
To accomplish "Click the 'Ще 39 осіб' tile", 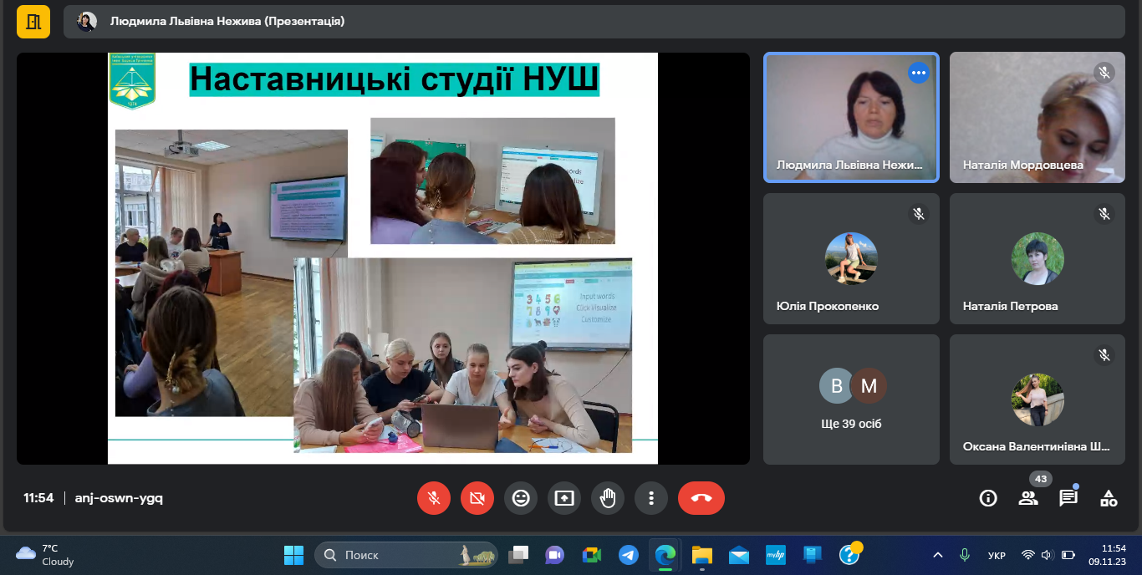I will pyautogui.click(x=851, y=399).
